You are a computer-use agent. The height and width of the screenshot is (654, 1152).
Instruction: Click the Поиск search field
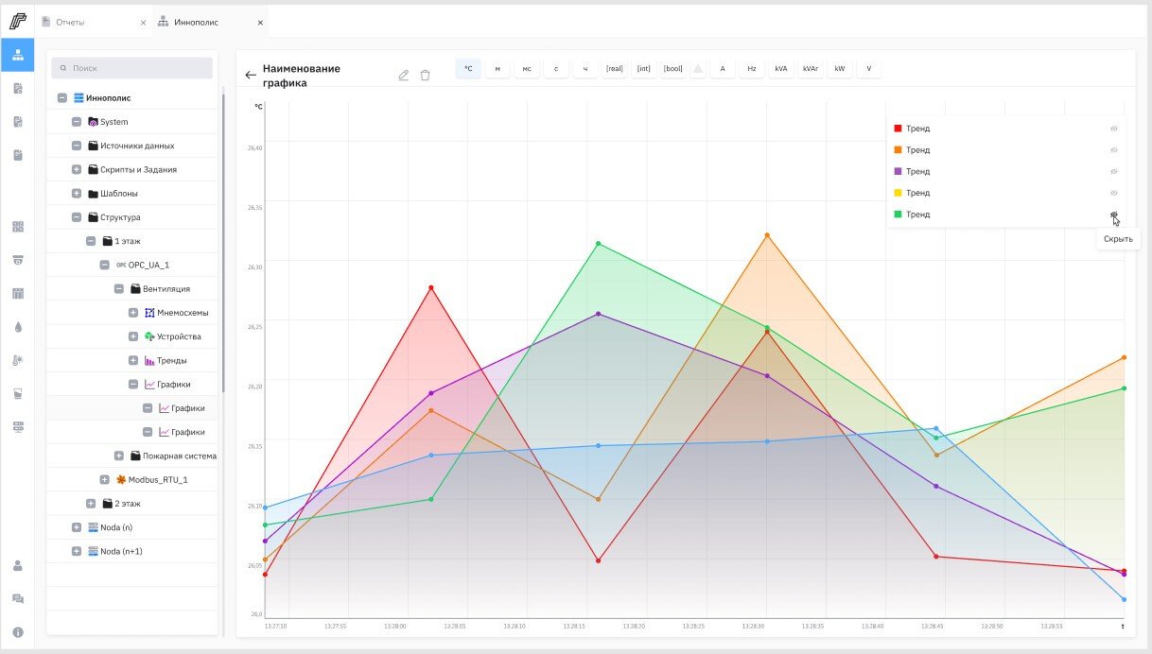(x=132, y=68)
